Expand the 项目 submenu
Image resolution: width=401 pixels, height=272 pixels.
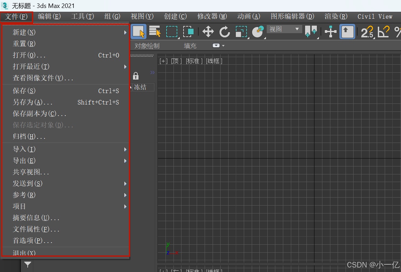(65, 206)
